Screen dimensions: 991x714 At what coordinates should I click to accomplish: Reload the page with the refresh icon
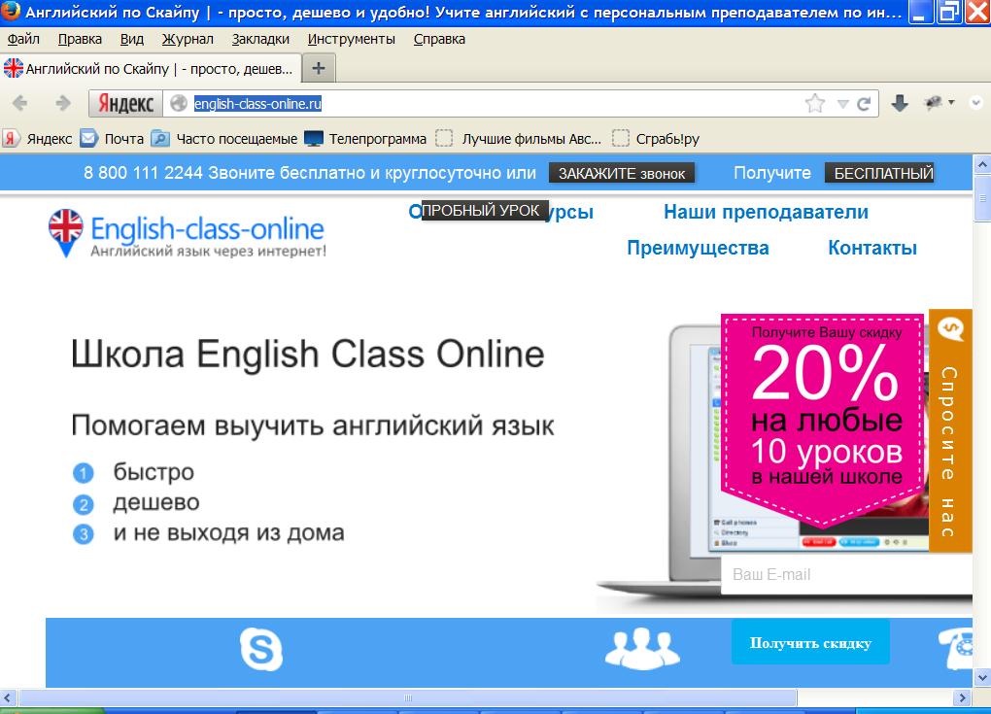[x=864, y=104]
